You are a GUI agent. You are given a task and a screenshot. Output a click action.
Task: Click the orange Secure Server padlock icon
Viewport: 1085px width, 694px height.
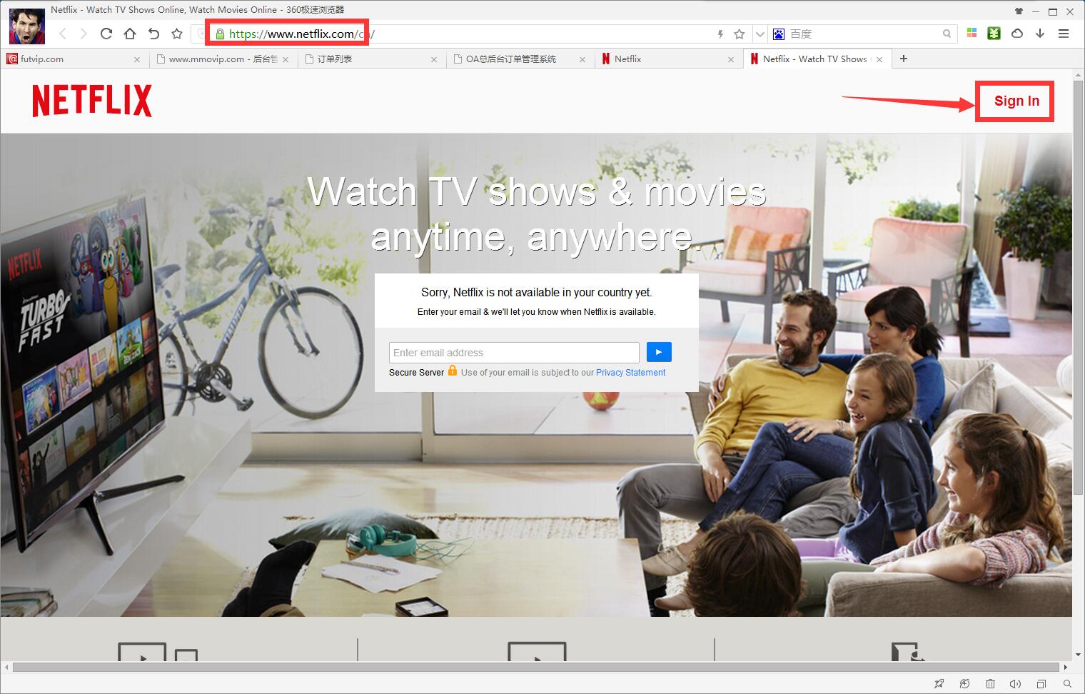point(452,371)
